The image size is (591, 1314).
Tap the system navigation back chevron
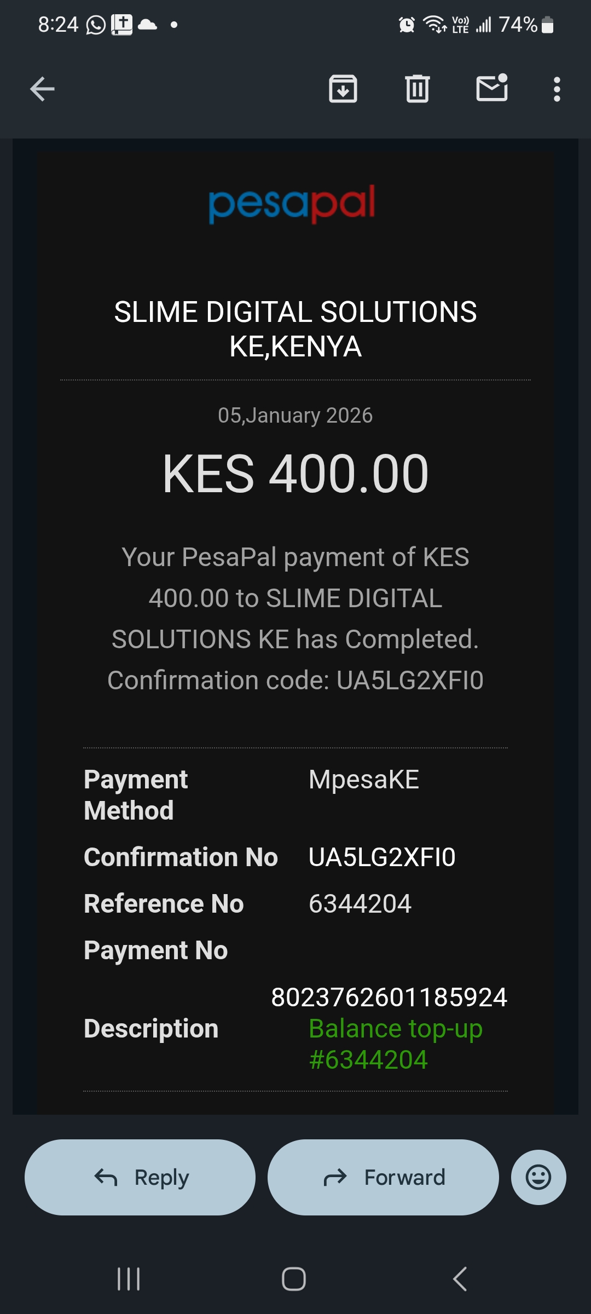[460, 1279]
